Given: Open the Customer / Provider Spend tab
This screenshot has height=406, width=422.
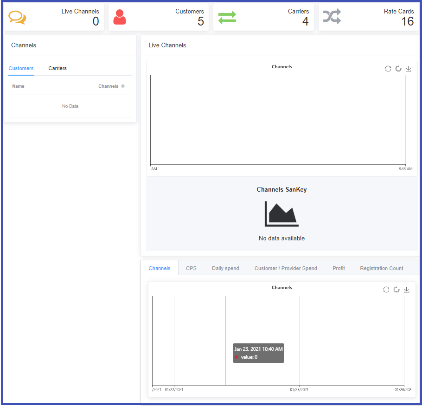Looking at the screenshot, I should 286,268.
